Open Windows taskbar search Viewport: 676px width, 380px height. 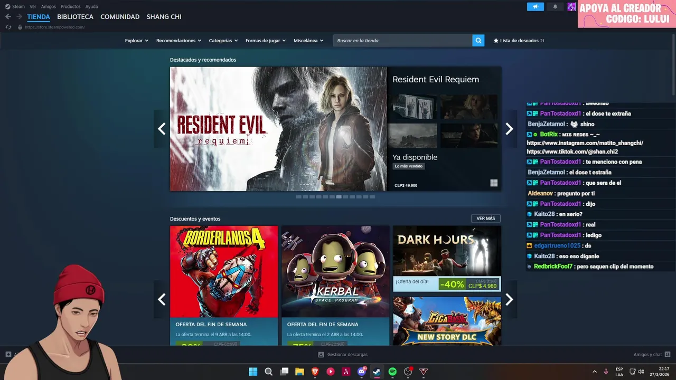(268, 372)
